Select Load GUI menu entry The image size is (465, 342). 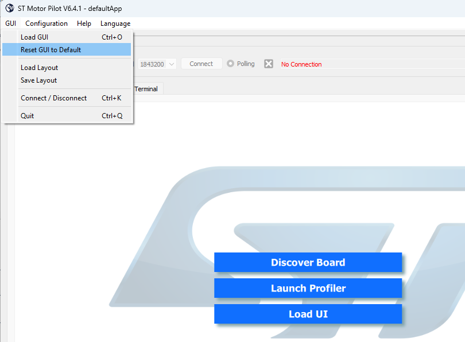coord(67,37)
